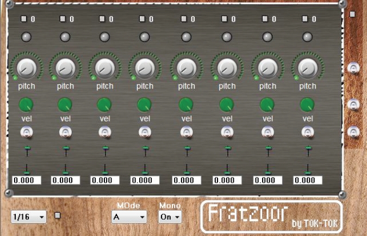This screenshot has height=236, width=367.
Task: Click the white knob below vel in step 5
Action: coord(186,132)
